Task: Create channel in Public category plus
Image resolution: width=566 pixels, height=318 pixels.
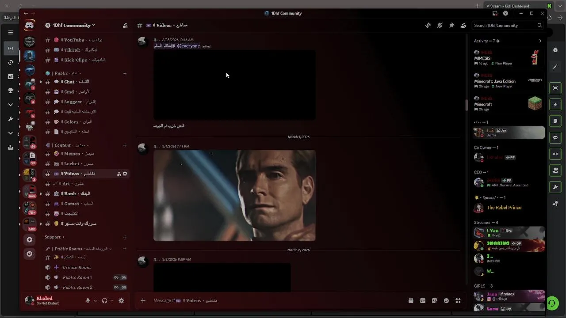Action: click(125, 73)
